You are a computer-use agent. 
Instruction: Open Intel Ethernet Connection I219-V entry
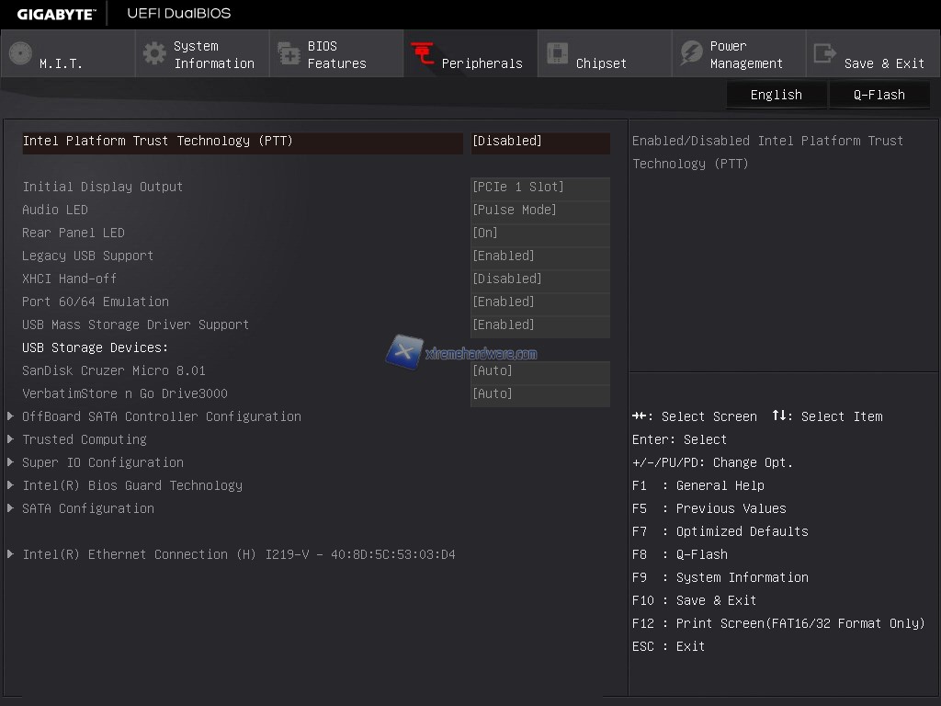239,554
